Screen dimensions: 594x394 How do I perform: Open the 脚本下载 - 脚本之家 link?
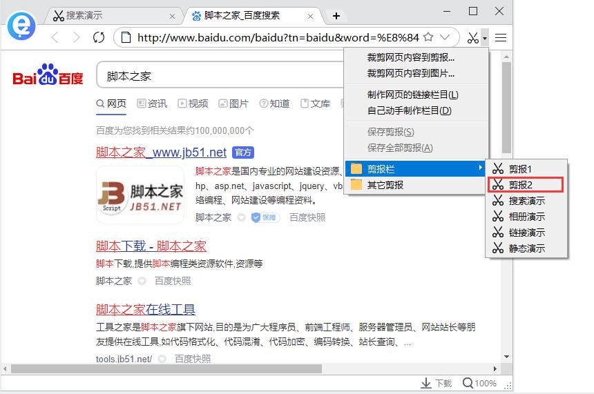click(151, 246)
